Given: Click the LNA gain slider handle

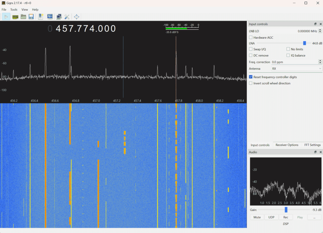Looking at the screenshot, I should pyautogui.click(x=304, y=43).
